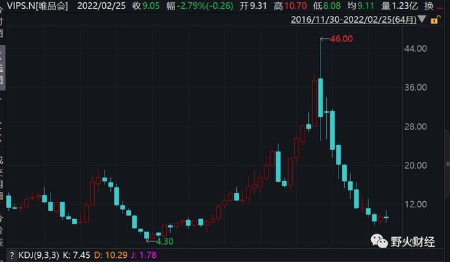
Task: Click the last candlestick on the chart
Action: 386,217
